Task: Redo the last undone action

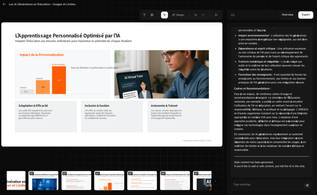Action: (x=203, y=15)
